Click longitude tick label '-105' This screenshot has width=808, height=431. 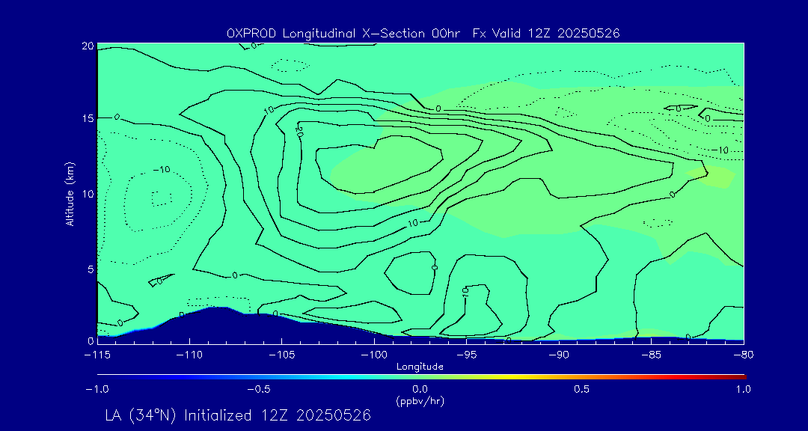282,355
